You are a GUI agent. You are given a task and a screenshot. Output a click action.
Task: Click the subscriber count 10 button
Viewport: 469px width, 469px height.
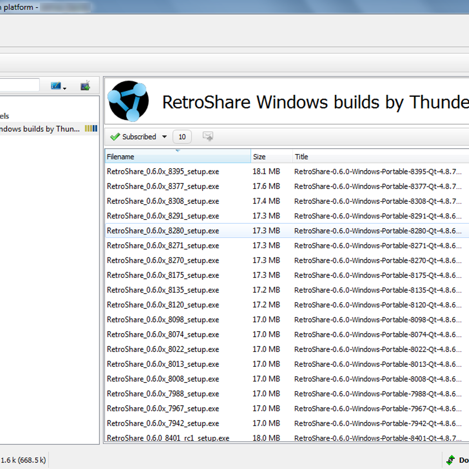pos(182,137)
